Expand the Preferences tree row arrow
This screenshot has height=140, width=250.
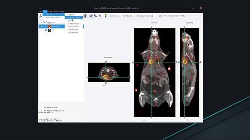pos(42,22)
